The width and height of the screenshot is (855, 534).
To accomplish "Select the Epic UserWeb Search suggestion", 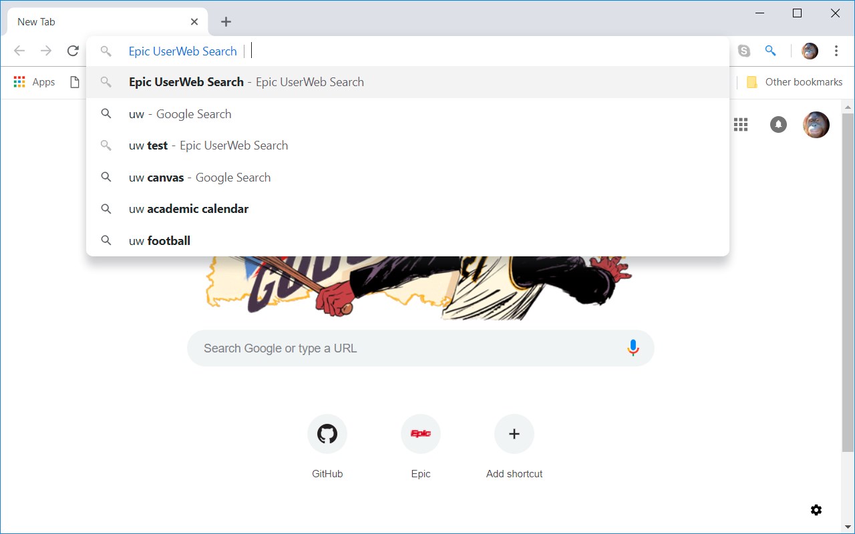I will [x=407, y=82].
